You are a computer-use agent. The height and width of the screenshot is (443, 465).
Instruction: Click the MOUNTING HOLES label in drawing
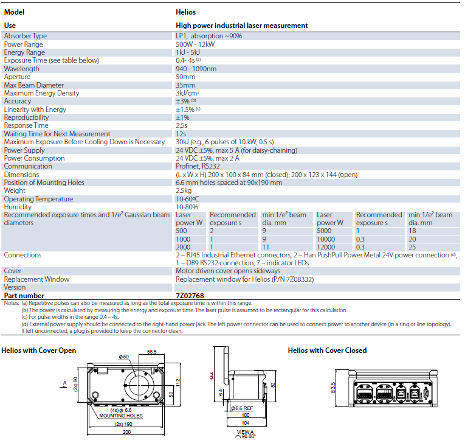pyautogui.click(x=120, y=416)
